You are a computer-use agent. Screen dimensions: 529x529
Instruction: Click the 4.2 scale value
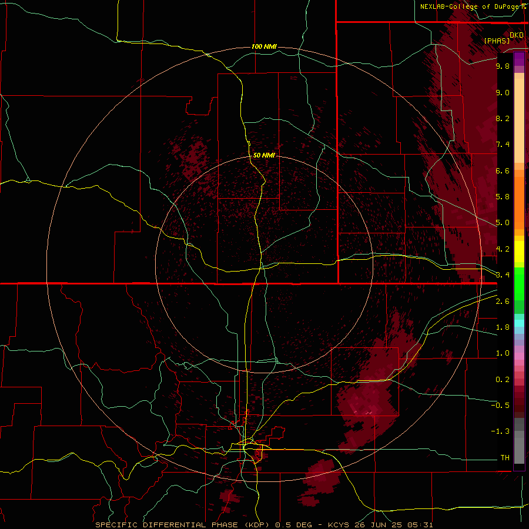(x=503, y=249)
